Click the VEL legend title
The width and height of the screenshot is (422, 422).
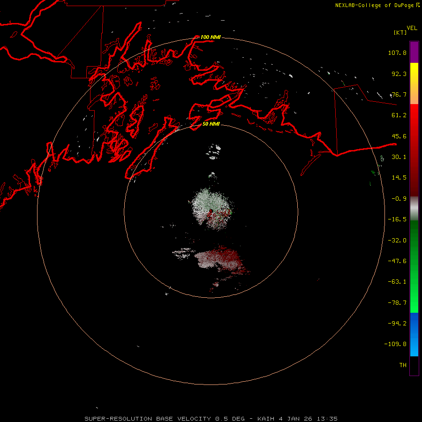[x=412, y=28]
